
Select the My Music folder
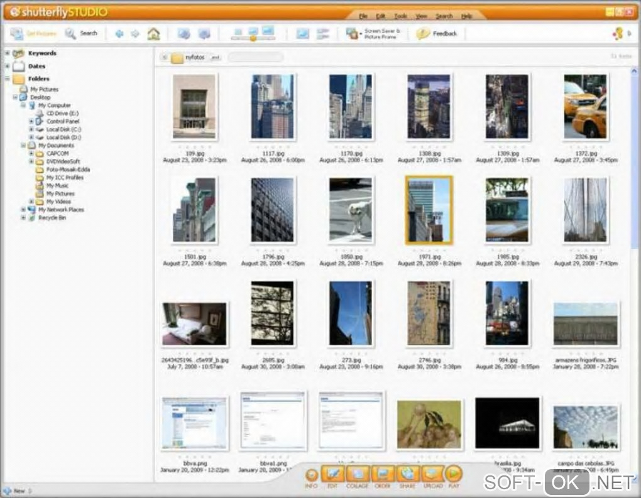click(57, 185)
